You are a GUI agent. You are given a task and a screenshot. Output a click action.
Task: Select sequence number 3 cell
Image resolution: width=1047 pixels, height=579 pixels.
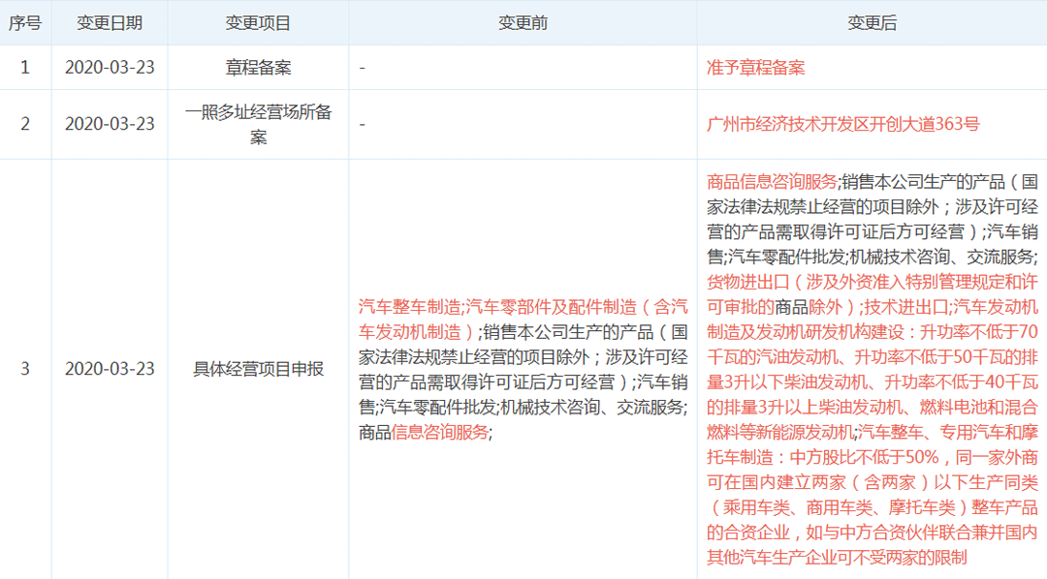pos(25,369)
